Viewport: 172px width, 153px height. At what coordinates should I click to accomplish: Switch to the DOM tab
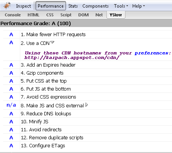84,15
